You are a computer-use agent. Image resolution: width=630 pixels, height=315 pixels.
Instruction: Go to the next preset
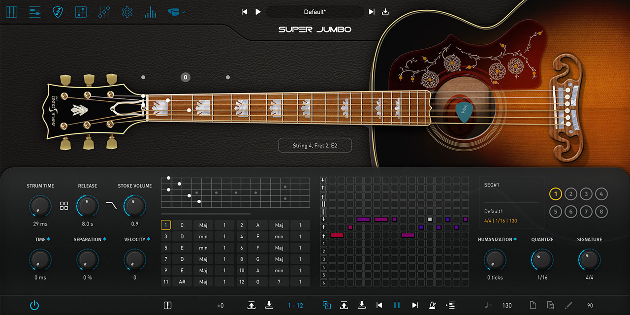click(372, 12)
